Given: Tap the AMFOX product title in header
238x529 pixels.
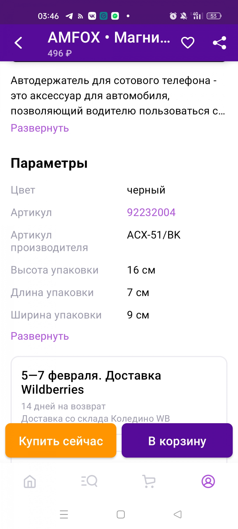Looking at the screenshot, I should click(109, 38).
